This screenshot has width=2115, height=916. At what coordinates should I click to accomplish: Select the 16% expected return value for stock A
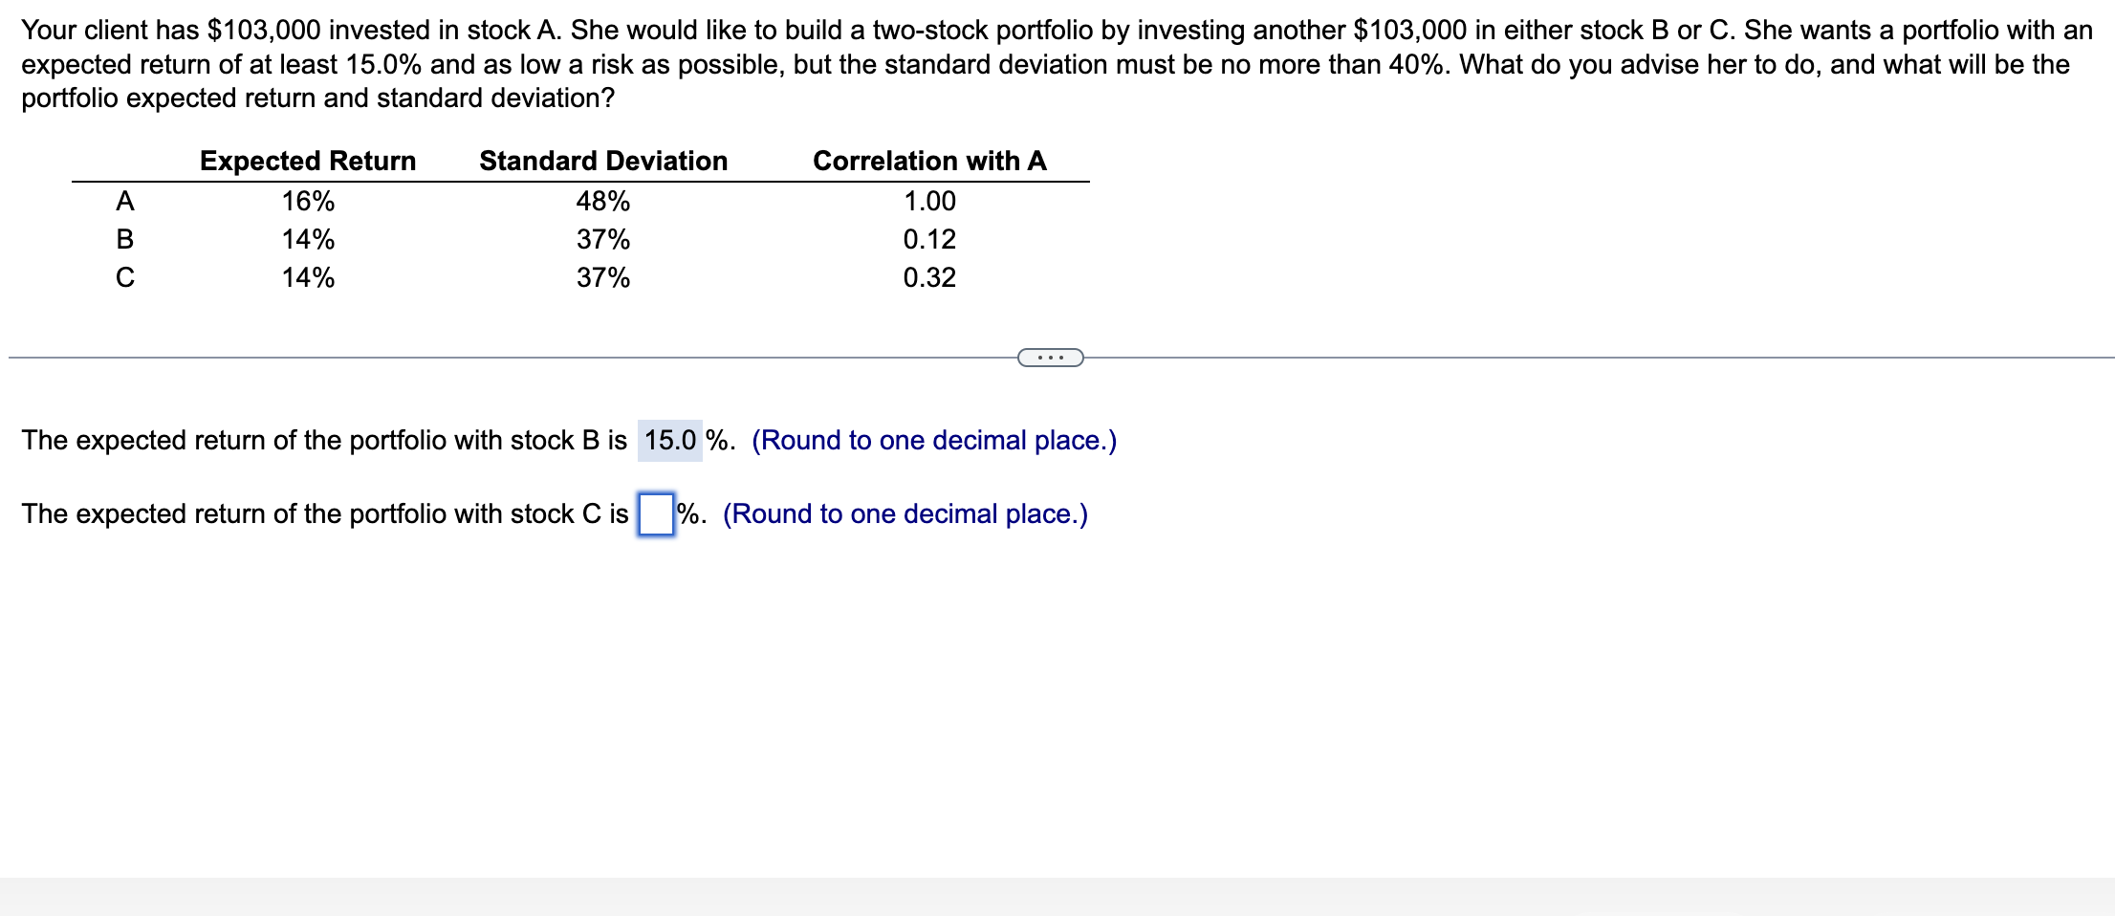pyautogui.click(x=308, y=201)
